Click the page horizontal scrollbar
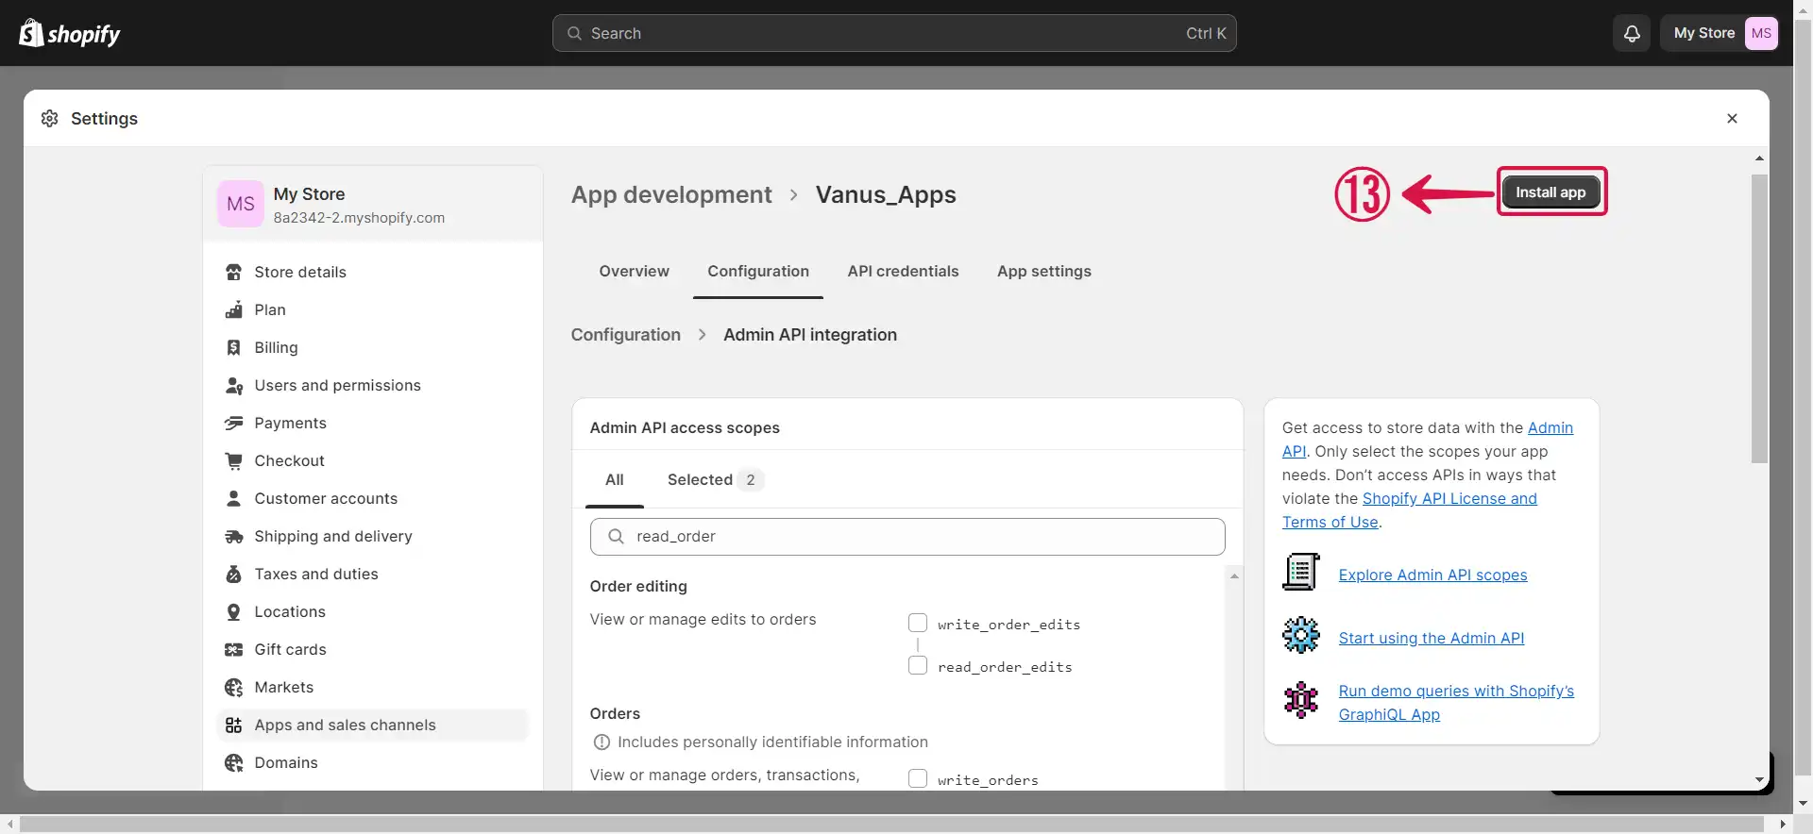This screenshot has width=1813, height=834. pyautogui.click(x=890, y=824)
